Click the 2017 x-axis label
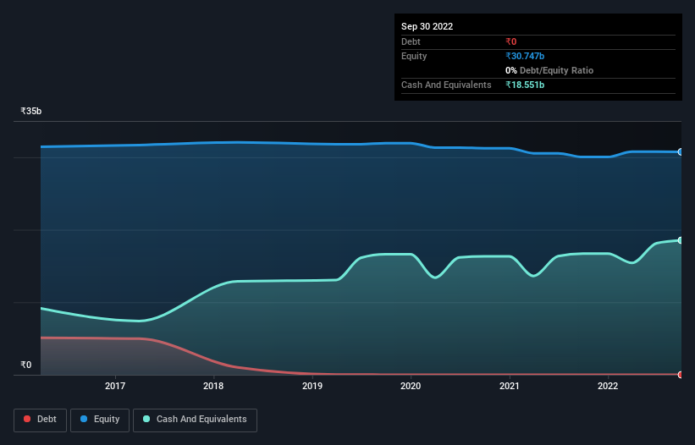695x445 pixels. point(115,386)
